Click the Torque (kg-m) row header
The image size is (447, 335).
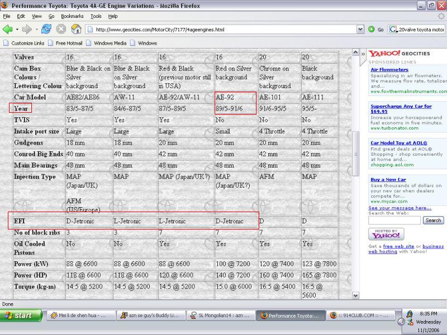tap(39, 290)
